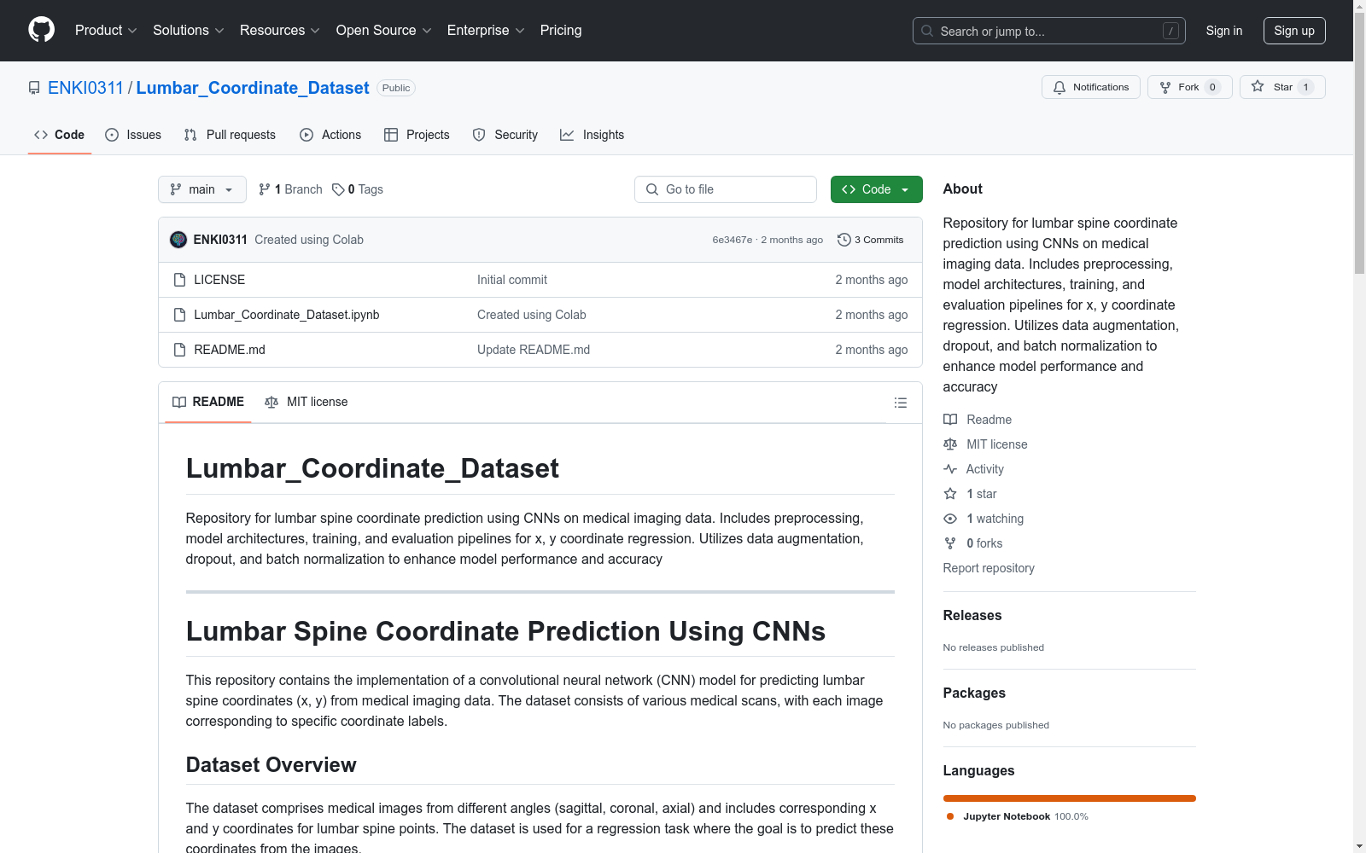Switch to the MIT license tab
The width and height of the screenshot is (1366, 853).
306,402
